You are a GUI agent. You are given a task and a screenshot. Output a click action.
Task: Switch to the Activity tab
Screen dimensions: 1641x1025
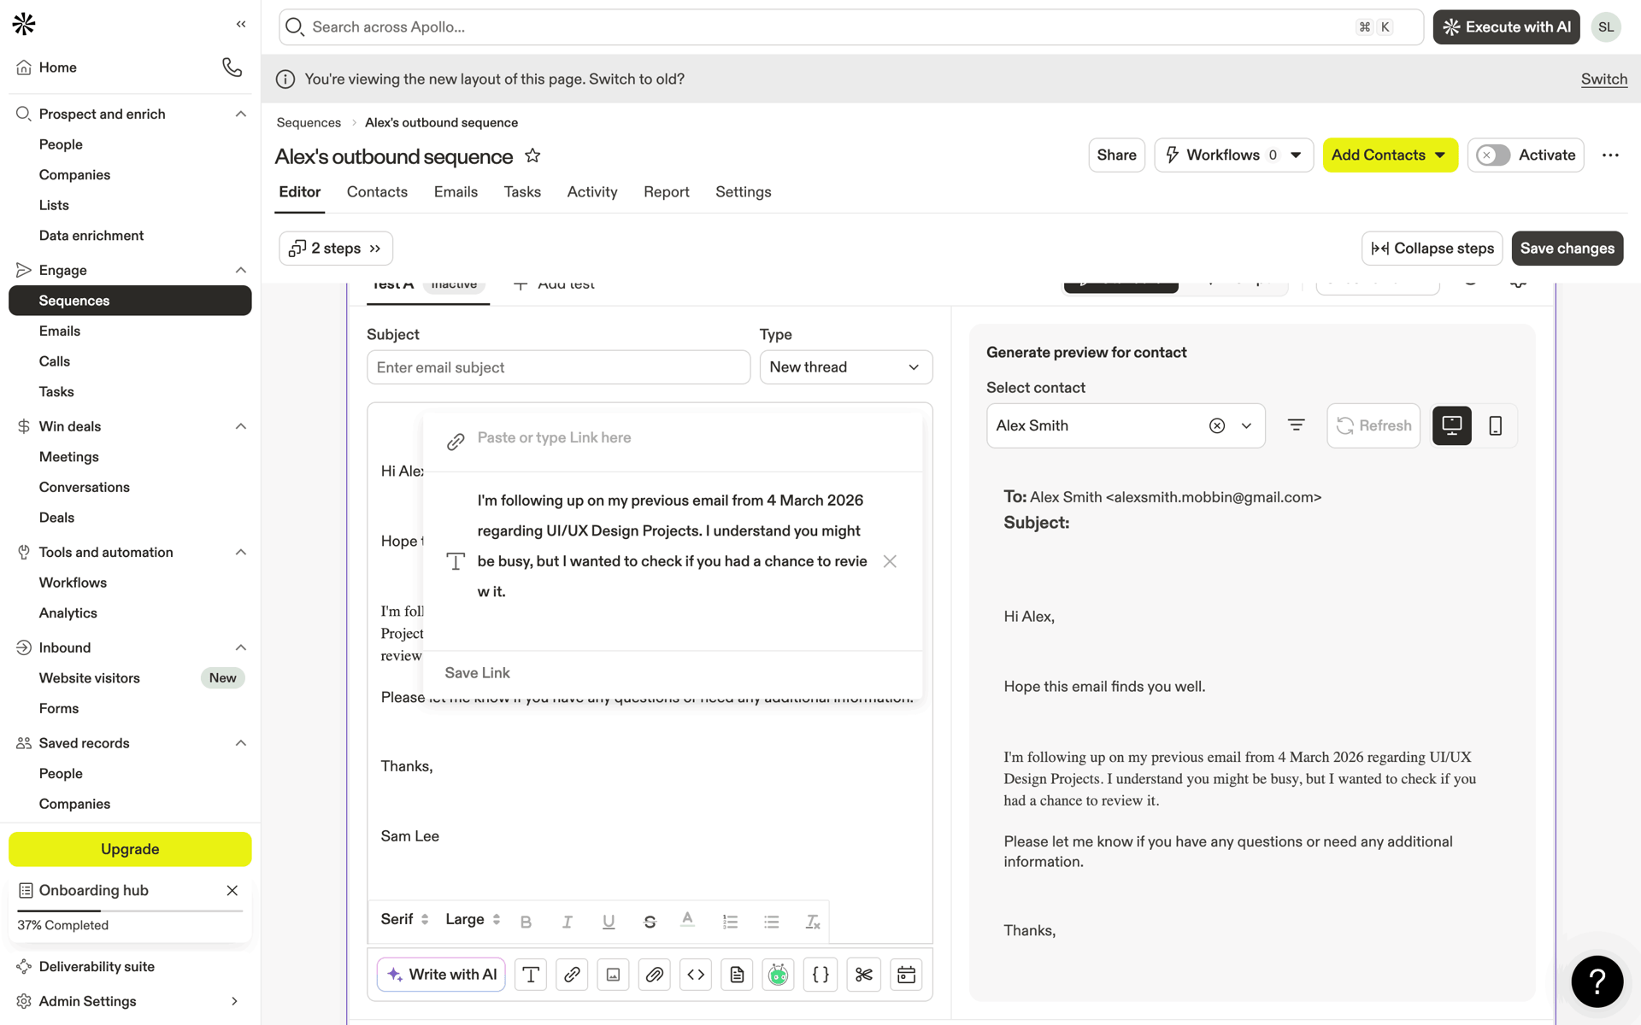(592, 192)
